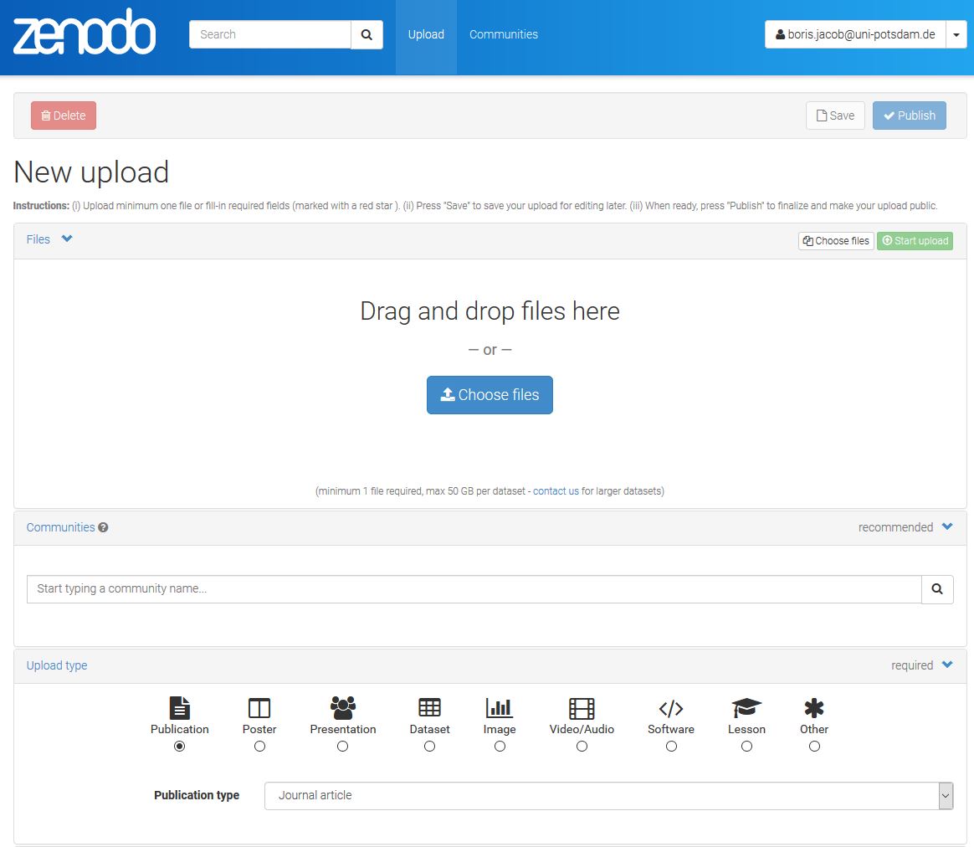Click the community name input field

click(x=474, y=589)
